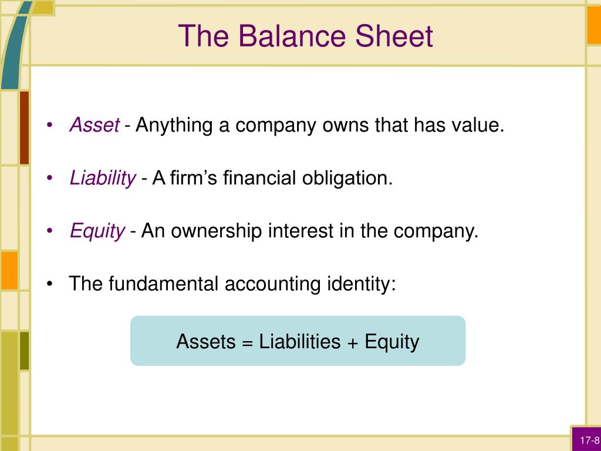Click slide number 17-8 badge
The width and height of the screenshot is (601, 451).
586,439
